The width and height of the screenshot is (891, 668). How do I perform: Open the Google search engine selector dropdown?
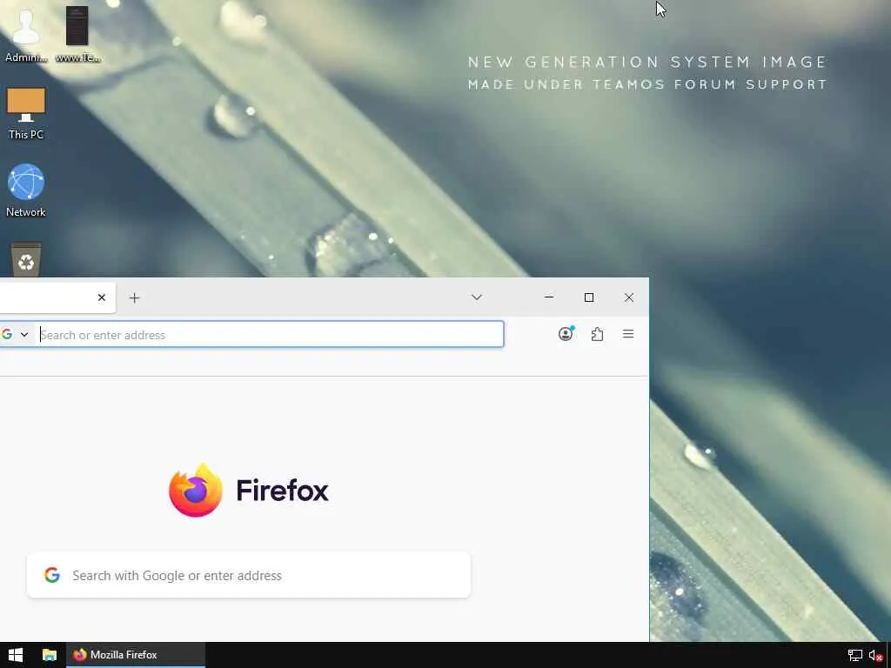[x=16, y=334]
